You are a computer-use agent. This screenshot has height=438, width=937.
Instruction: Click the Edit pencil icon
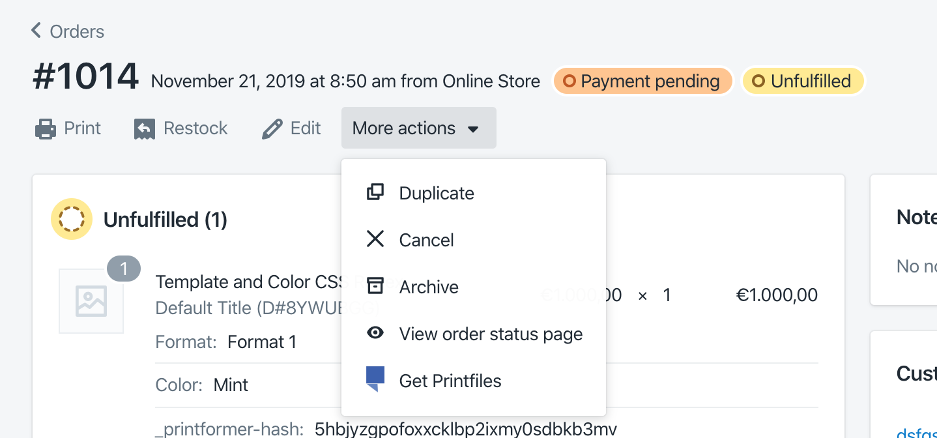pos(272,129)
